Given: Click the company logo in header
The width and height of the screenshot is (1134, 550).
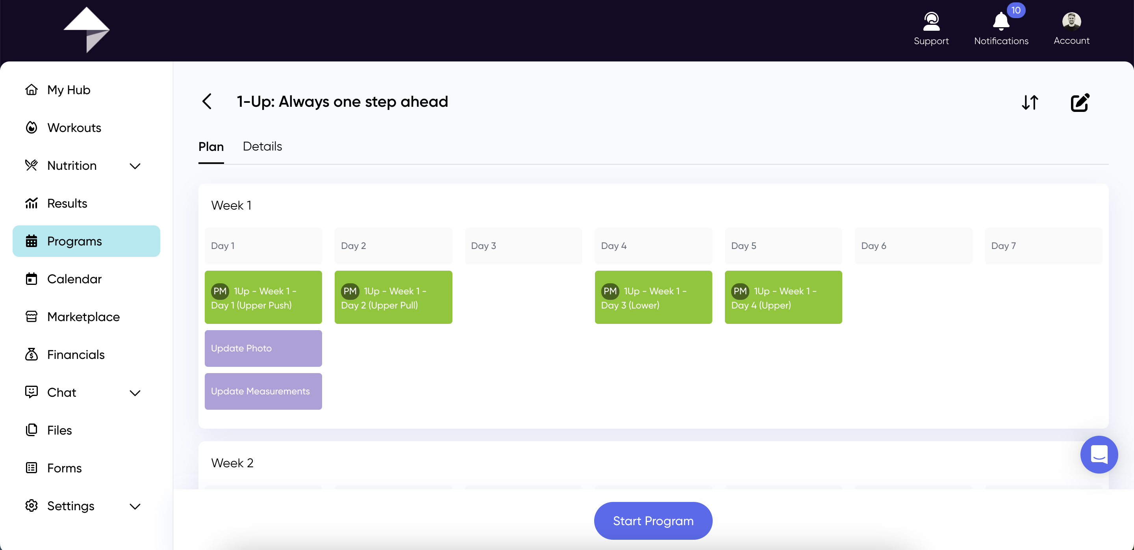Looking at the screenshot, I should [87, 30].
